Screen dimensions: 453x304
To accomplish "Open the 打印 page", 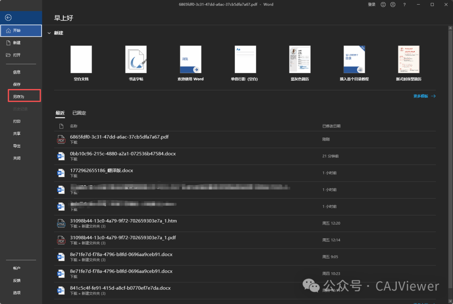I will pyautogui.click(x=17, y=121).
